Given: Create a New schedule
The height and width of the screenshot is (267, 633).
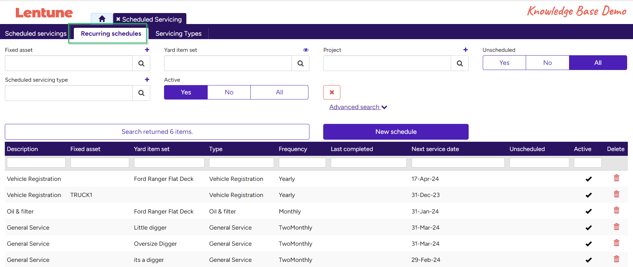Looking at the screenshot, I should pyautogui.click(x=396, y=132).
